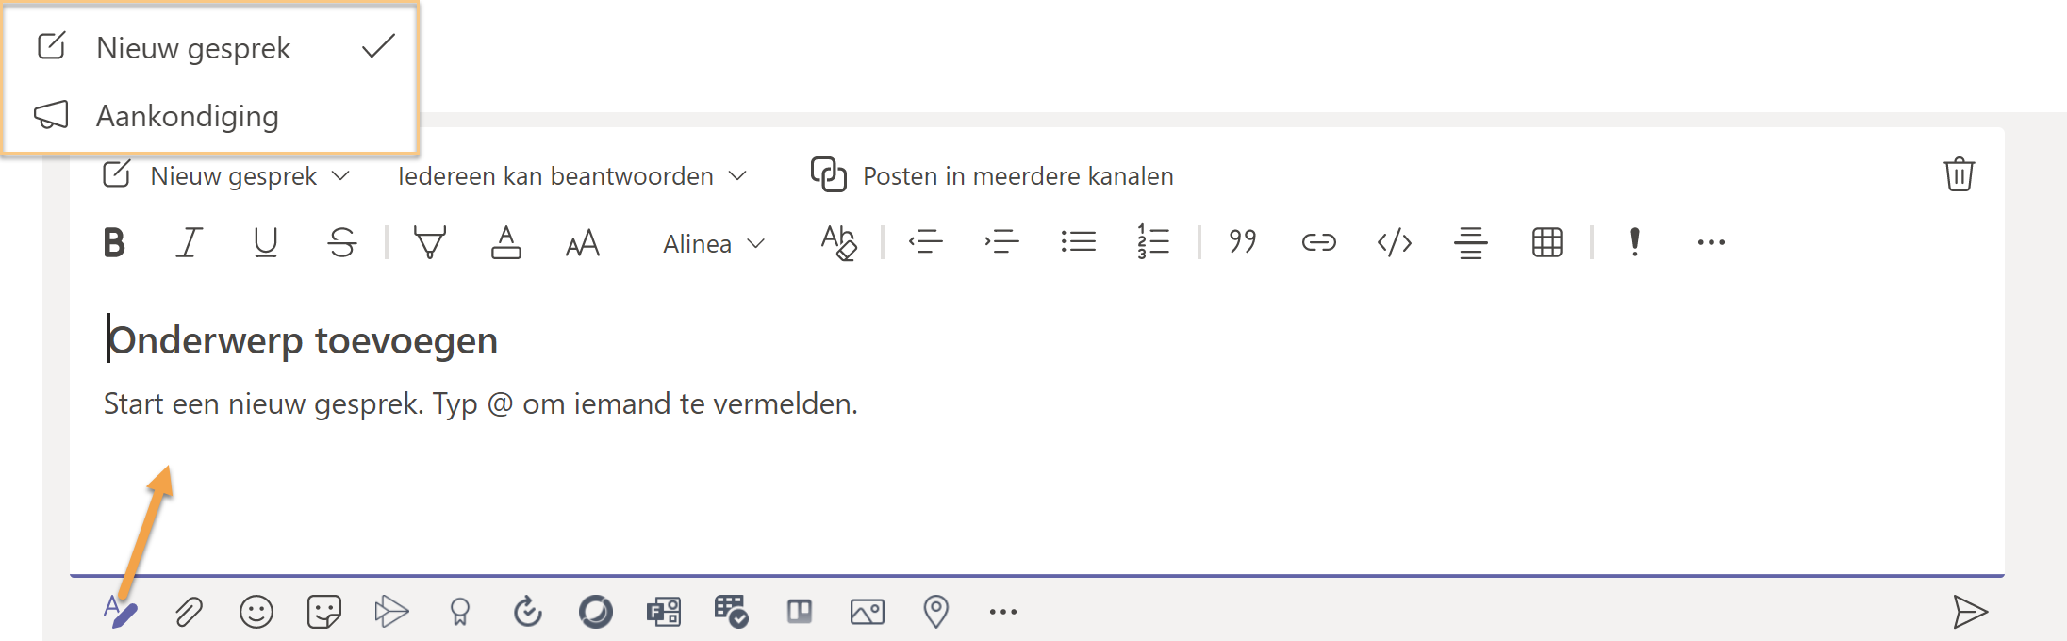Mark message as important

point(1635,242)
